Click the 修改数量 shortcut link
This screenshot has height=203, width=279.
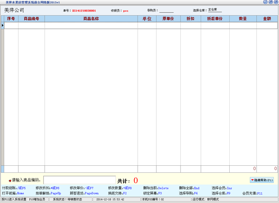tap(120, 188)
